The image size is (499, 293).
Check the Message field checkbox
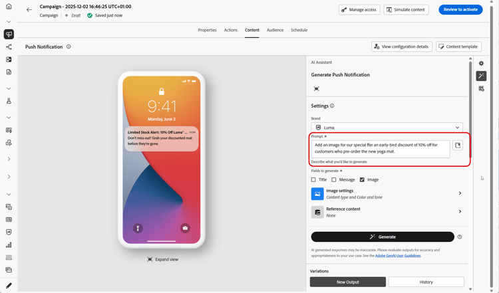(x=334, y=180)
